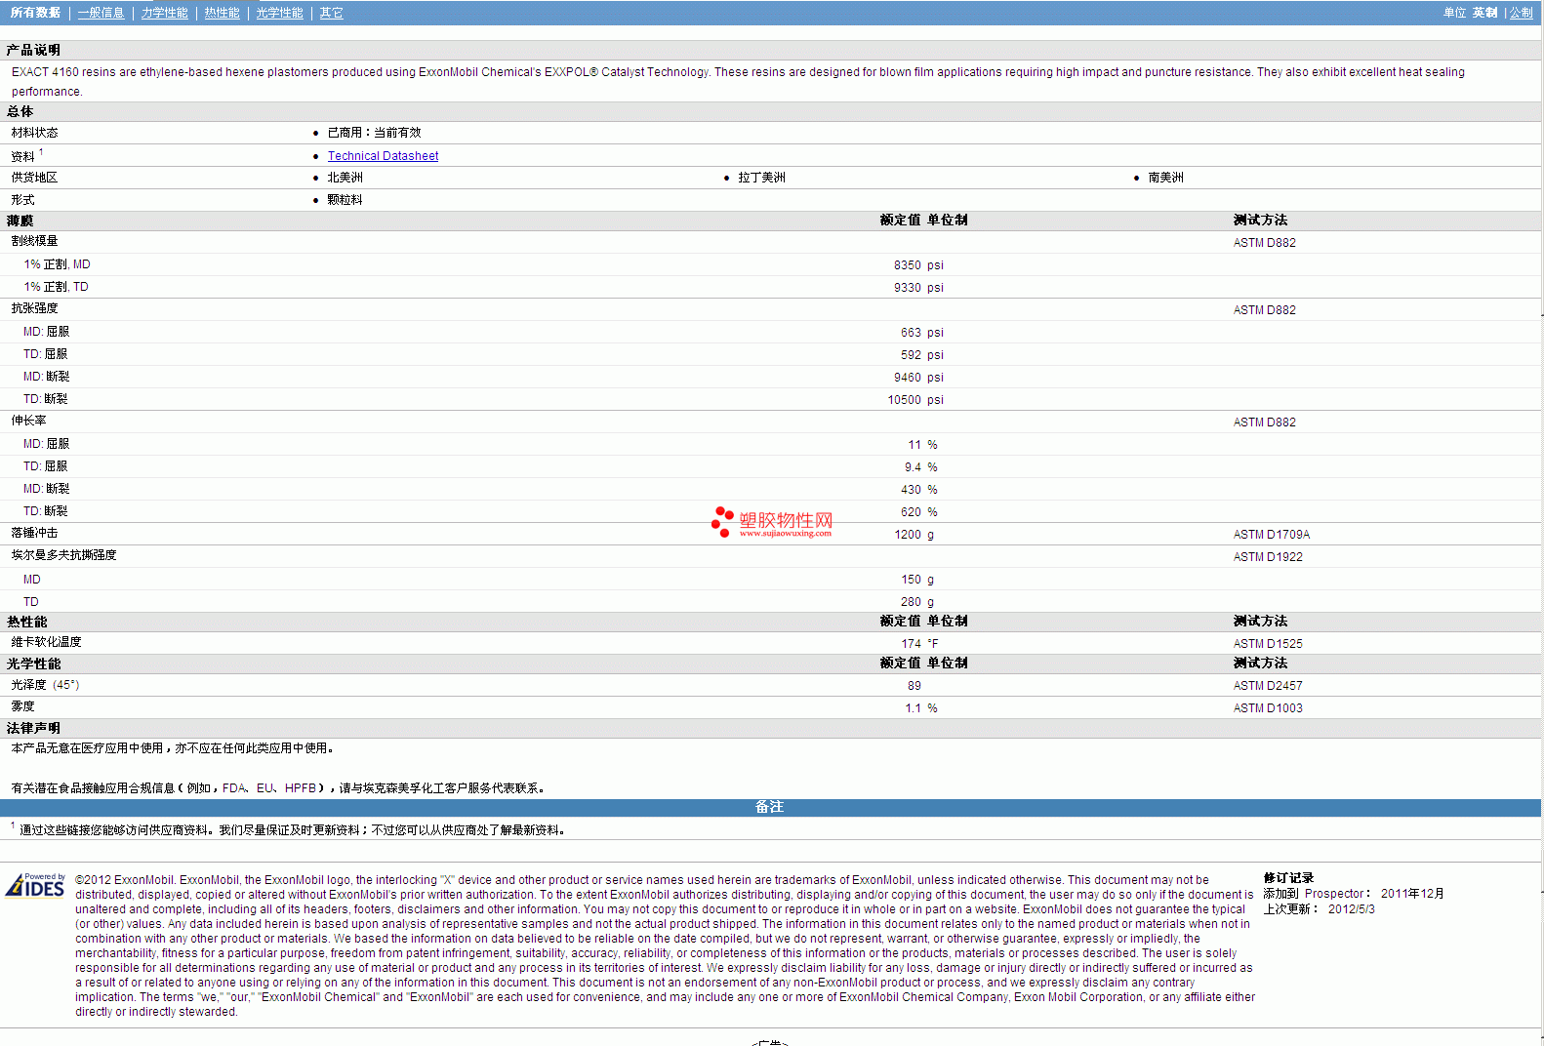1544x1046 pixels.
Task: Click the 南美洲 availability entry
Action: (x=1165, y=178)
